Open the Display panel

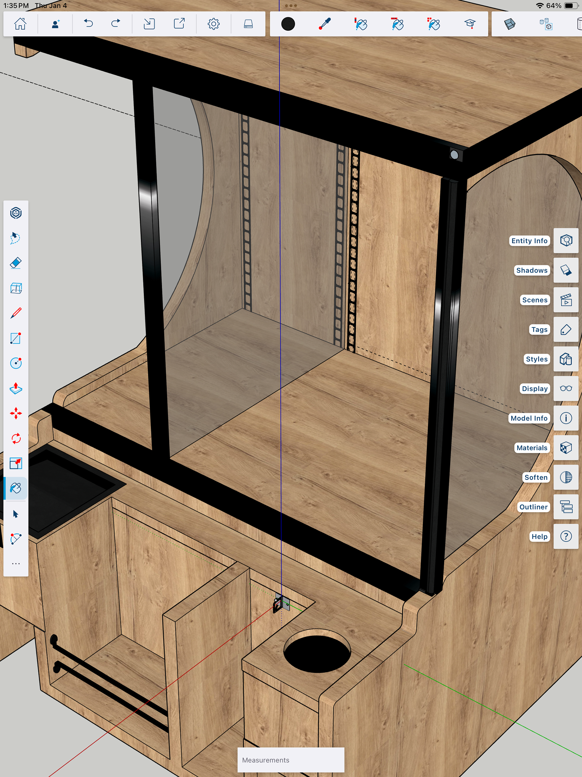(566, 388)
